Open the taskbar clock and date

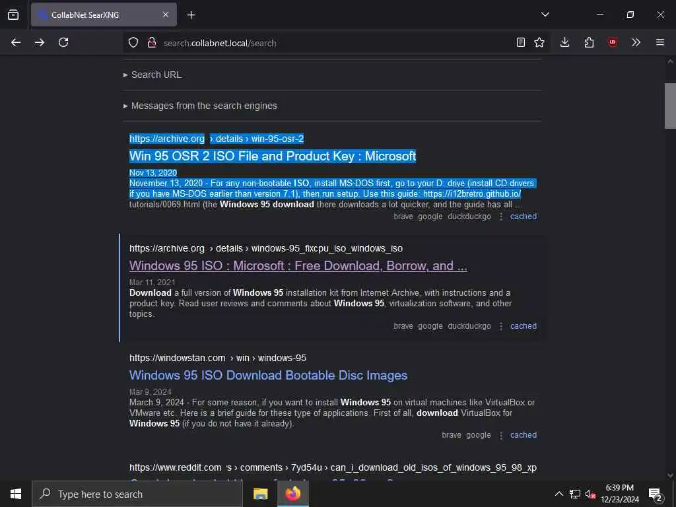click(x=620, y=494)
